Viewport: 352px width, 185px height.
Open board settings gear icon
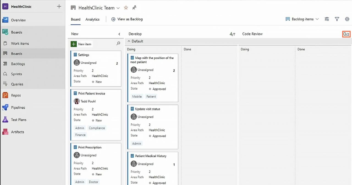[347, 19]
